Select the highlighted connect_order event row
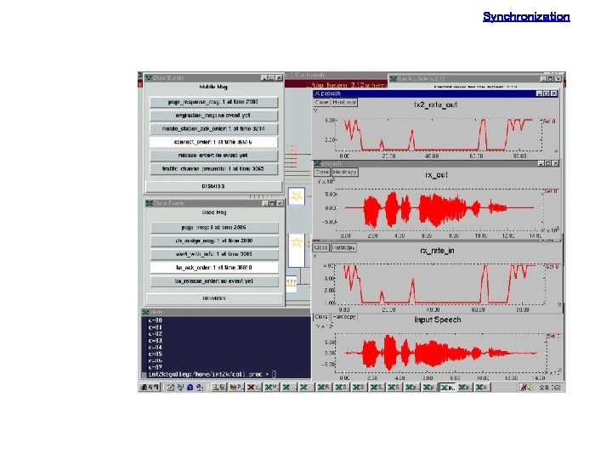Viewport: 612px width, 459px height. tap(213, 142)
